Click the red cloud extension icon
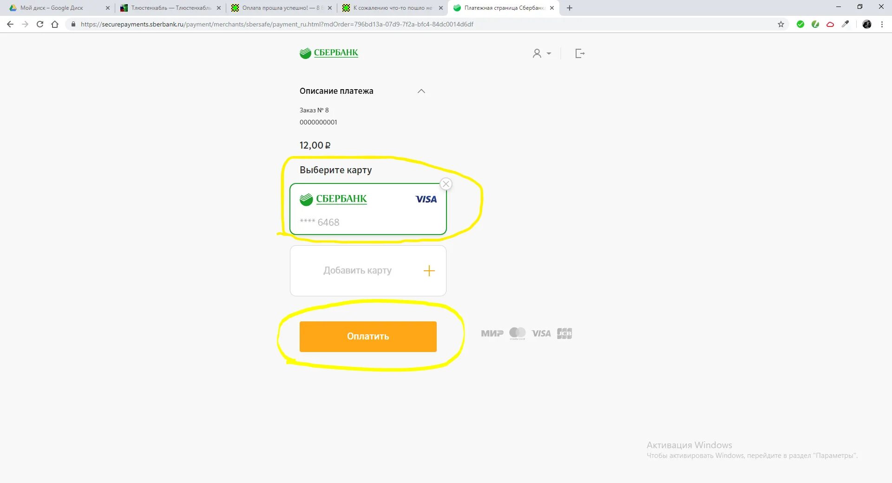The width and height of the screenshot is (892, 483). pyautogui.click(x=830, y=24)
